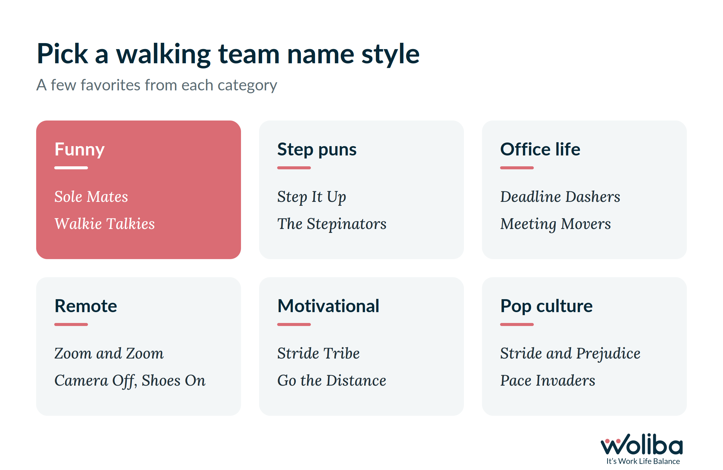Select the Funny category heading
723x470 pixels.
[79, 150]
